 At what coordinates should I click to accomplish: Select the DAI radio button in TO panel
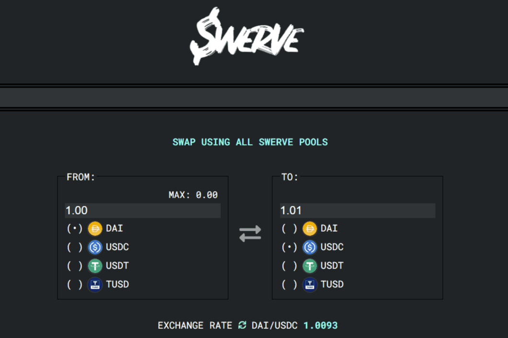289,229
